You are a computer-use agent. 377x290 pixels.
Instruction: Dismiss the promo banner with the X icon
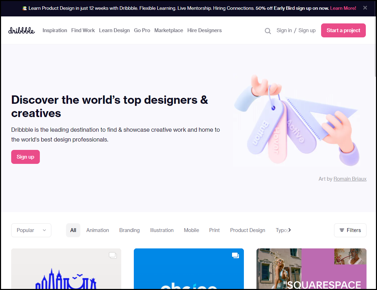[365, 8]
